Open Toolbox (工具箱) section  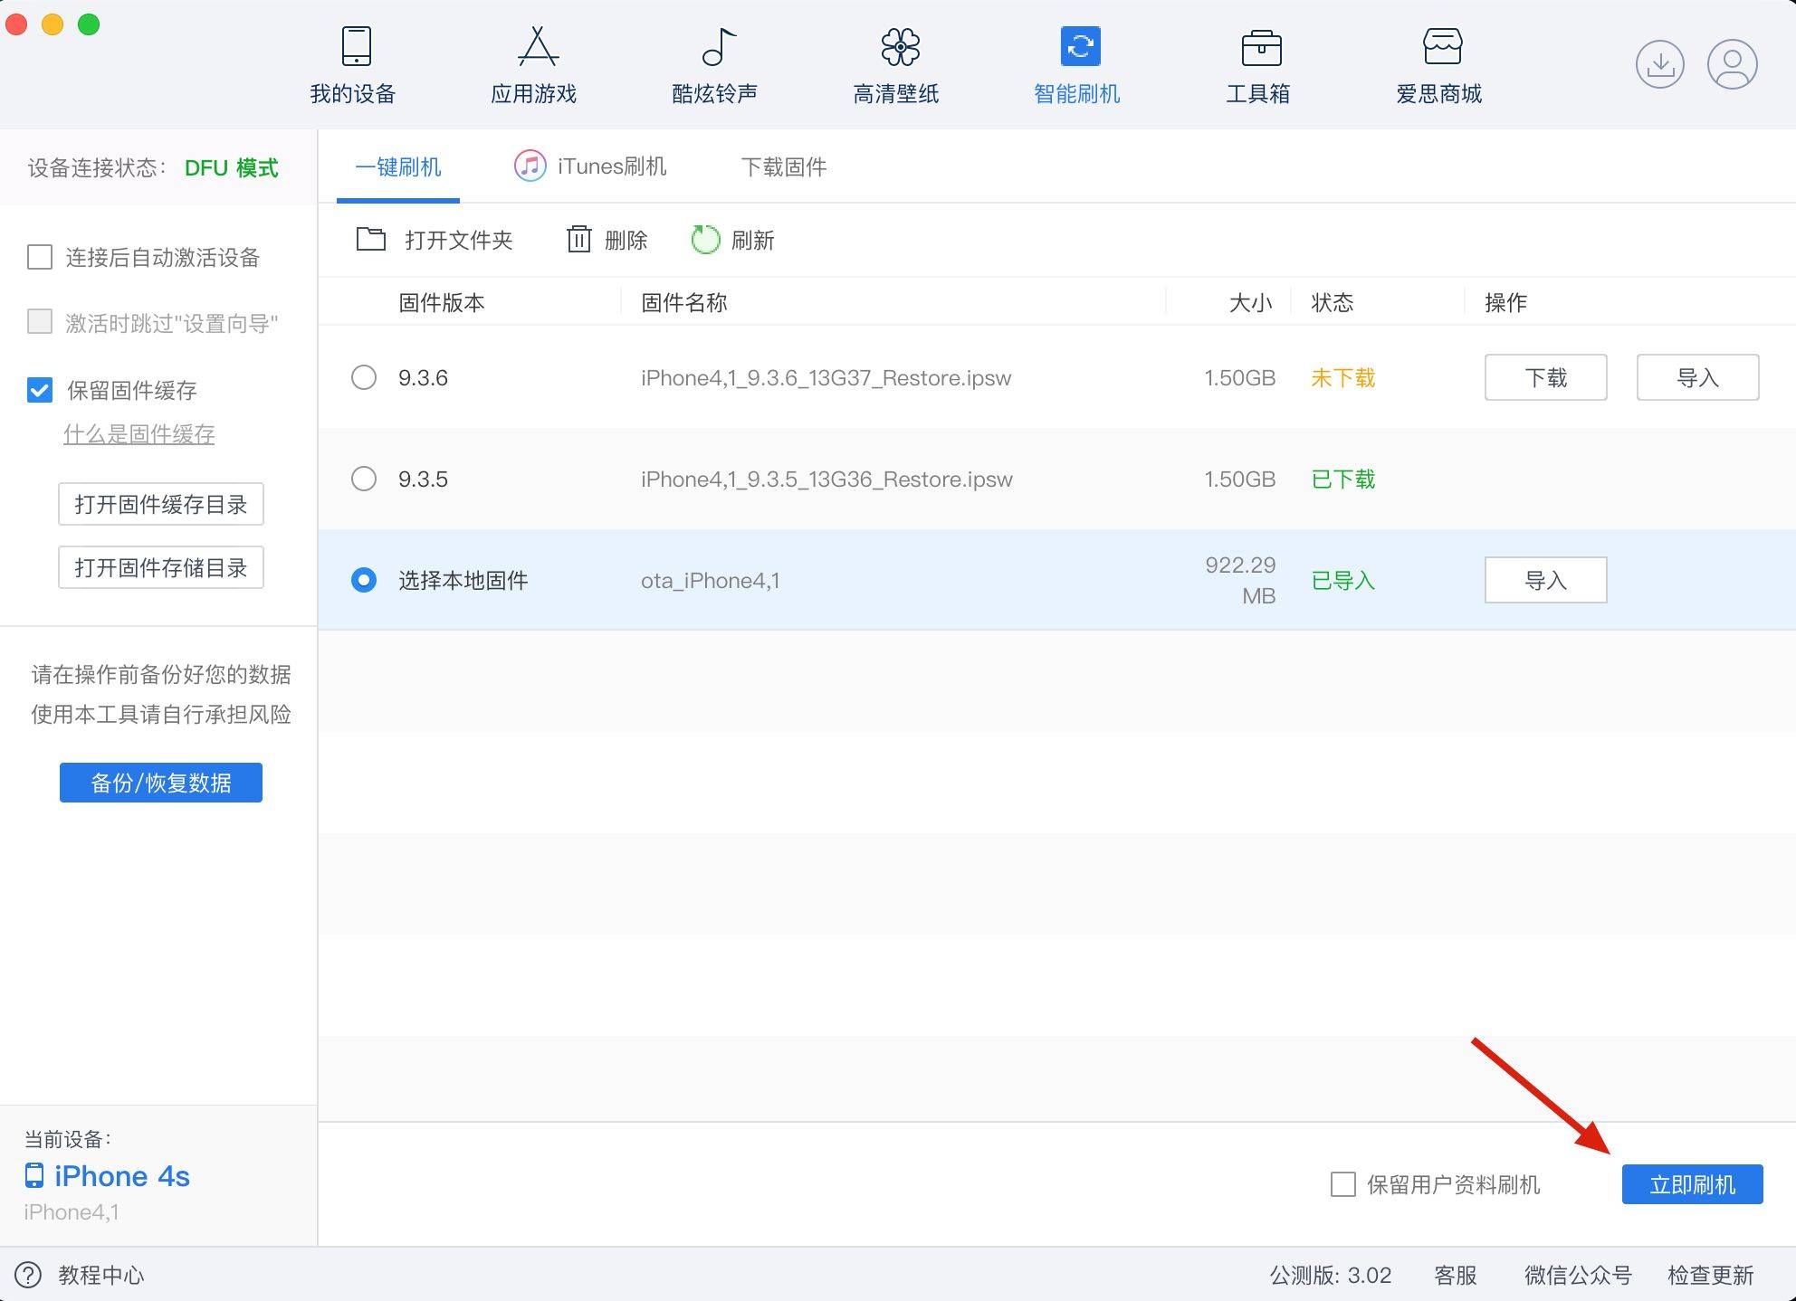point(1258,66)
